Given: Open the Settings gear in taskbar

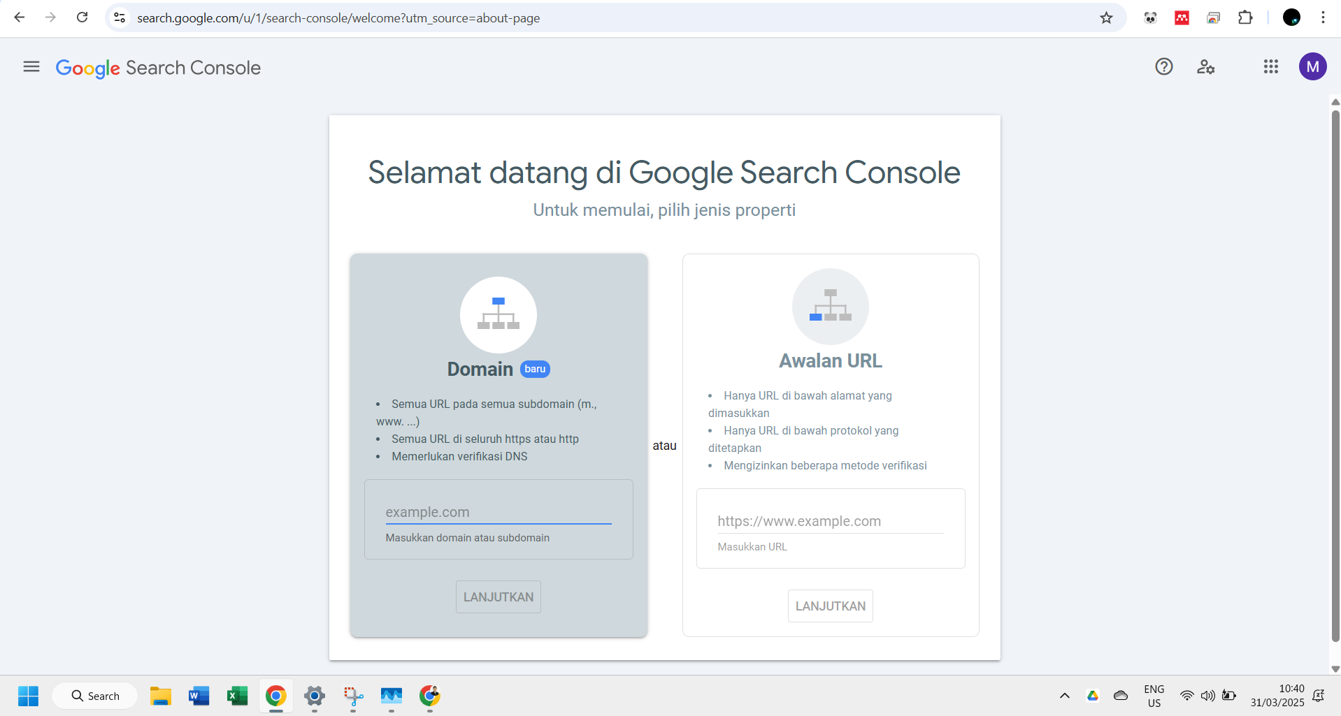Looking at the screenshot, I should 315,696.
